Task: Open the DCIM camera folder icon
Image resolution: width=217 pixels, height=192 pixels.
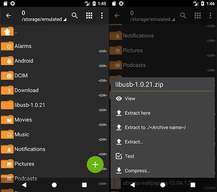Action: point(7,76)
